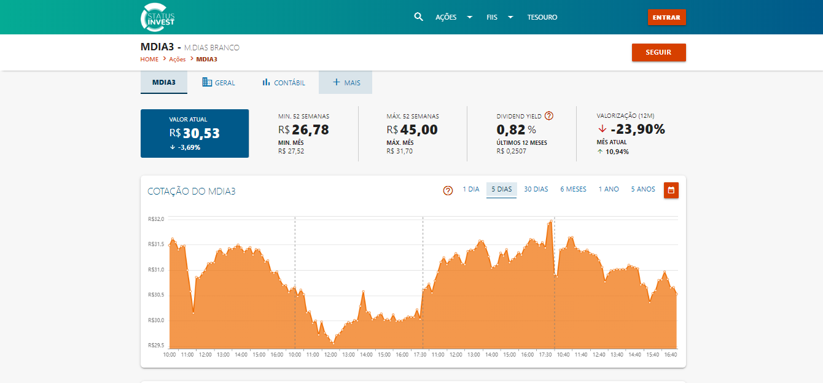Select the 6 MESES chart period

coord(573,189)
